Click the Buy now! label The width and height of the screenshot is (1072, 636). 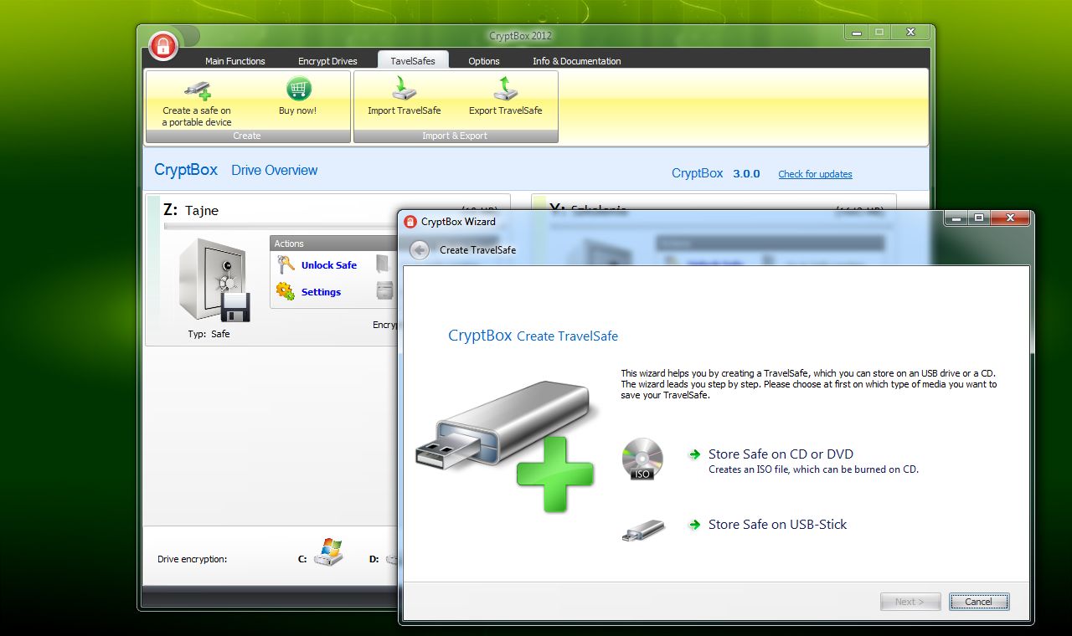point(298,110)
